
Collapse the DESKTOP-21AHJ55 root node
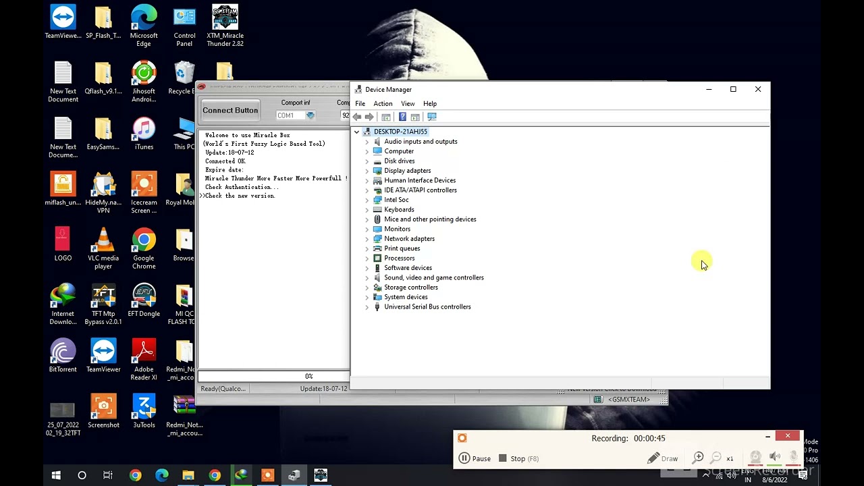coord(357,132)
